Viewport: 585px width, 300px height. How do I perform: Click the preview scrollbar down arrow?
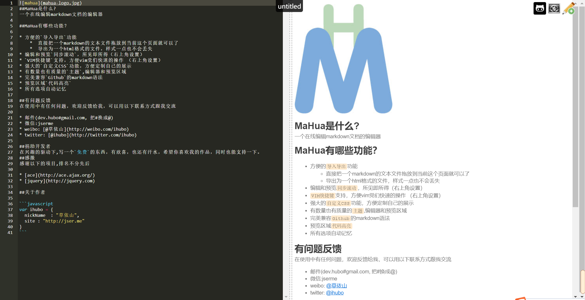pyautogui.click(x=575, y=297)
